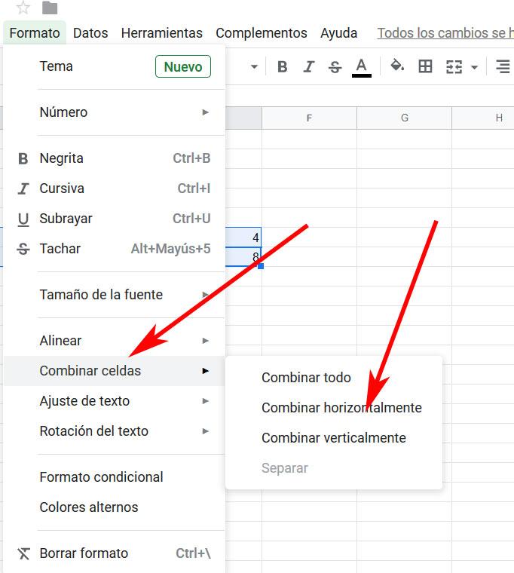
Task: Select column H header
Action: 483,118
